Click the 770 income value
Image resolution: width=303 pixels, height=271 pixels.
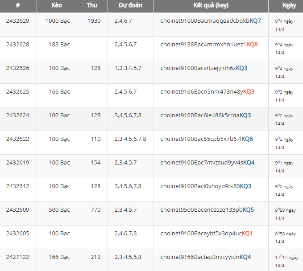(x=95, y=210)
